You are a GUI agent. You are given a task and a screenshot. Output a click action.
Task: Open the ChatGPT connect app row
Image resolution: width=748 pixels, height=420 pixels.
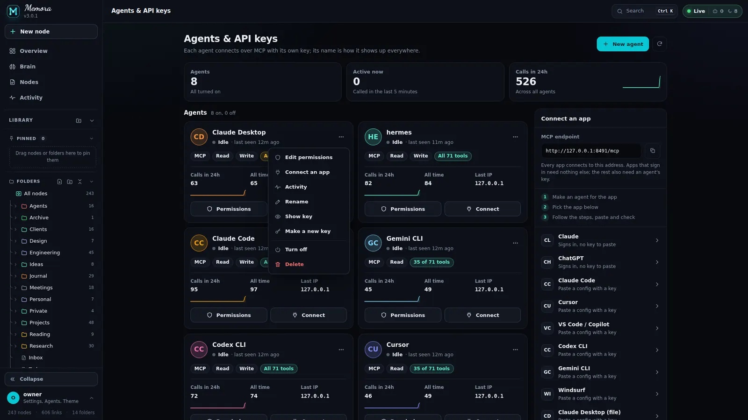pos(600,262)
